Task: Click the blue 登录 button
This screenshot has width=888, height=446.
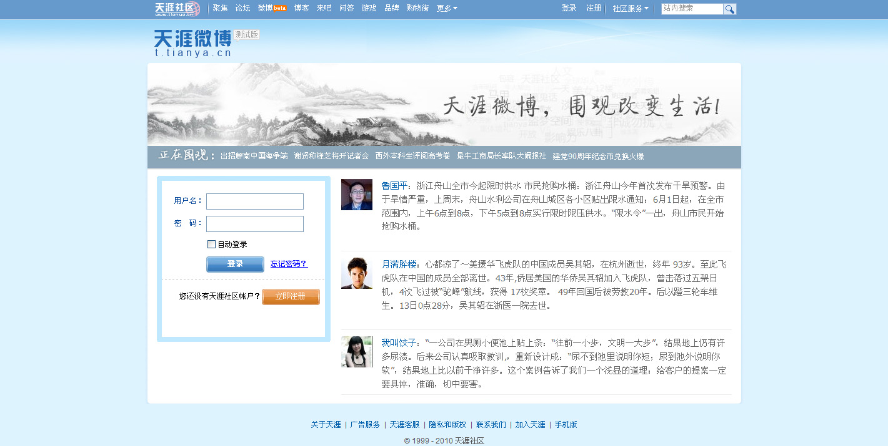Action: tap(235, 264)
